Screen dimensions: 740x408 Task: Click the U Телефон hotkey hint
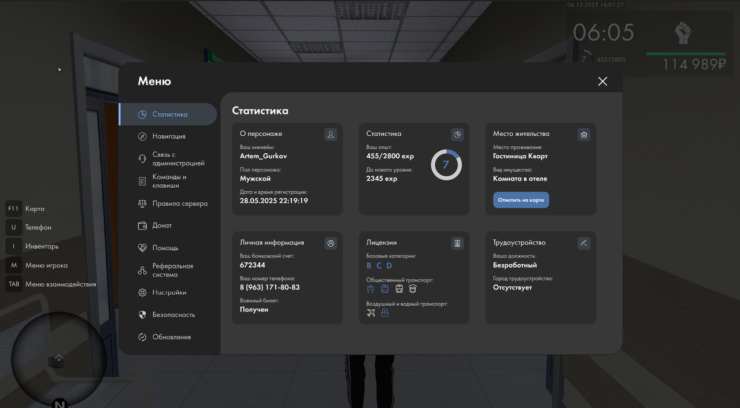click(x=29, y=228)
